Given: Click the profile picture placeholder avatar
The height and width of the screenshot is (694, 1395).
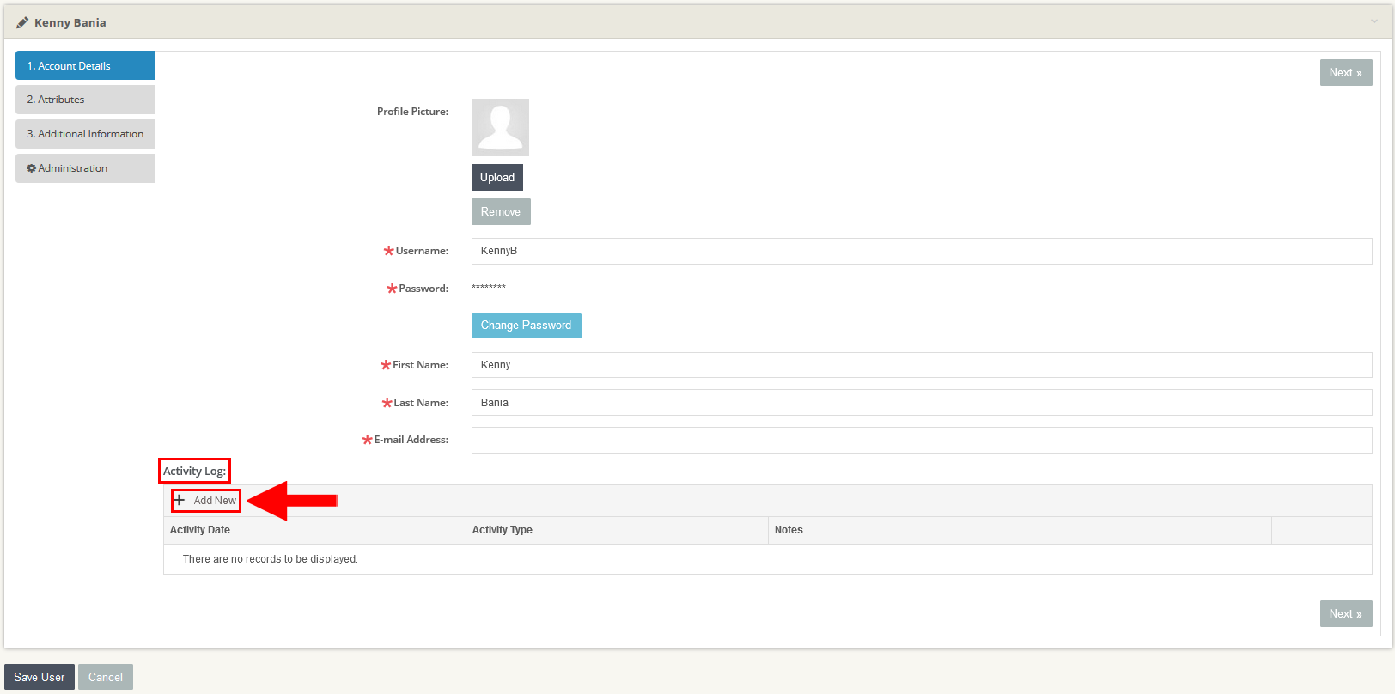Looking at the screenshot, I should tap(500, 127).
